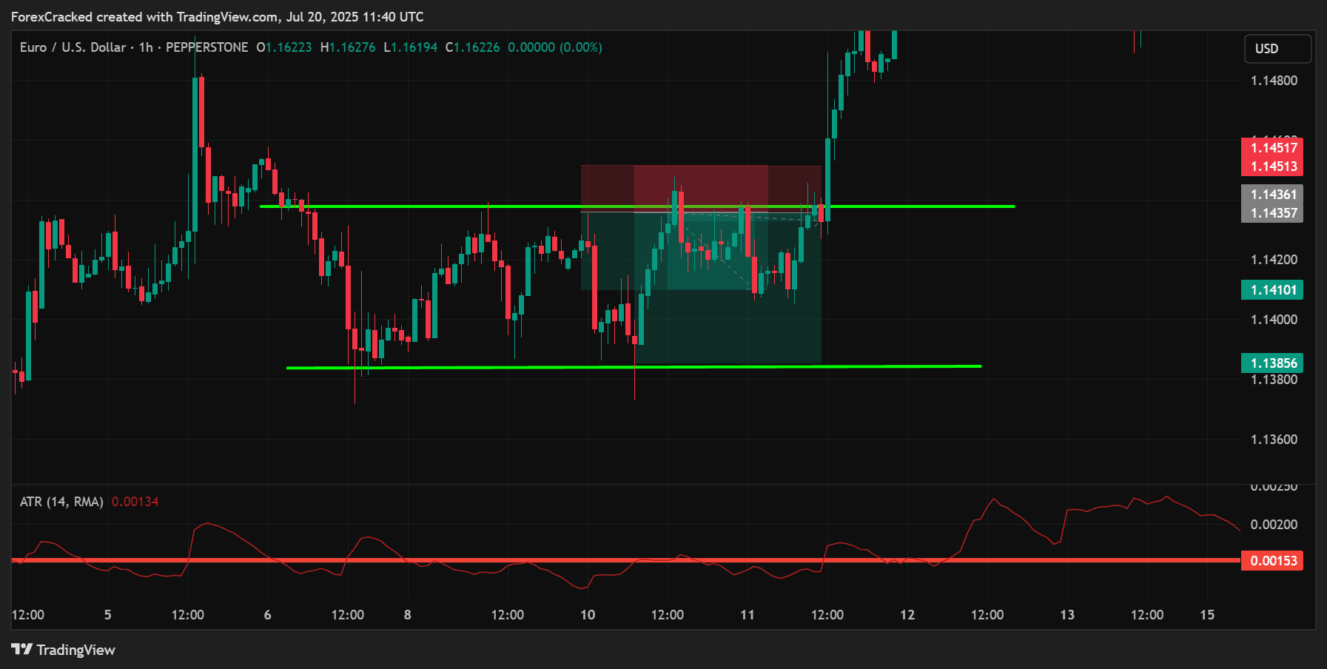1327x669 pixels.
Task: Click the 1h timeframe label
Action: [x=144, y=47]
